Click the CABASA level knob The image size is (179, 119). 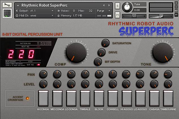coord(154,84)
